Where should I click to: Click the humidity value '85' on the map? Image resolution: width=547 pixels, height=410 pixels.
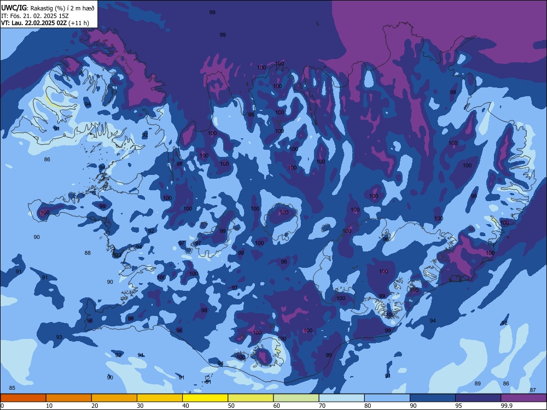[x=12, y=388]
